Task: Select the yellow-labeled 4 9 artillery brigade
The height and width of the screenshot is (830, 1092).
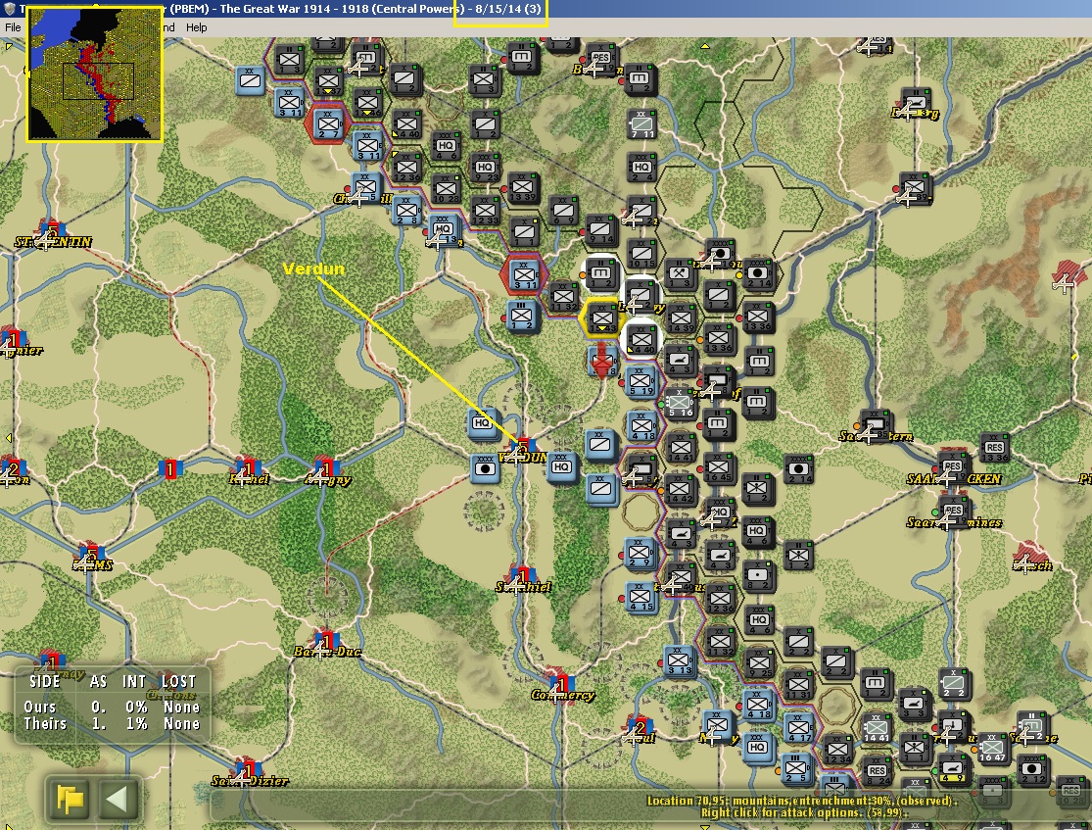Action: (x=952, y=768)
